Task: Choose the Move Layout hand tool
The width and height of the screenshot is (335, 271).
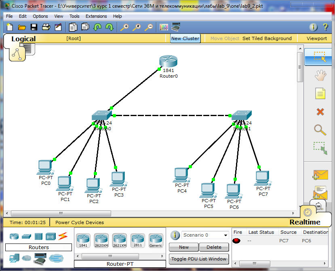Action: 320,75
